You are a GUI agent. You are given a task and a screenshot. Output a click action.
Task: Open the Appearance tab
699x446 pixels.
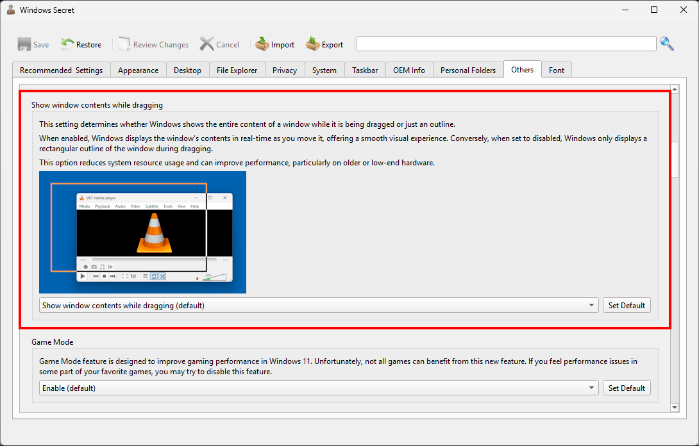pyautogui.click(x=138, y=70)
